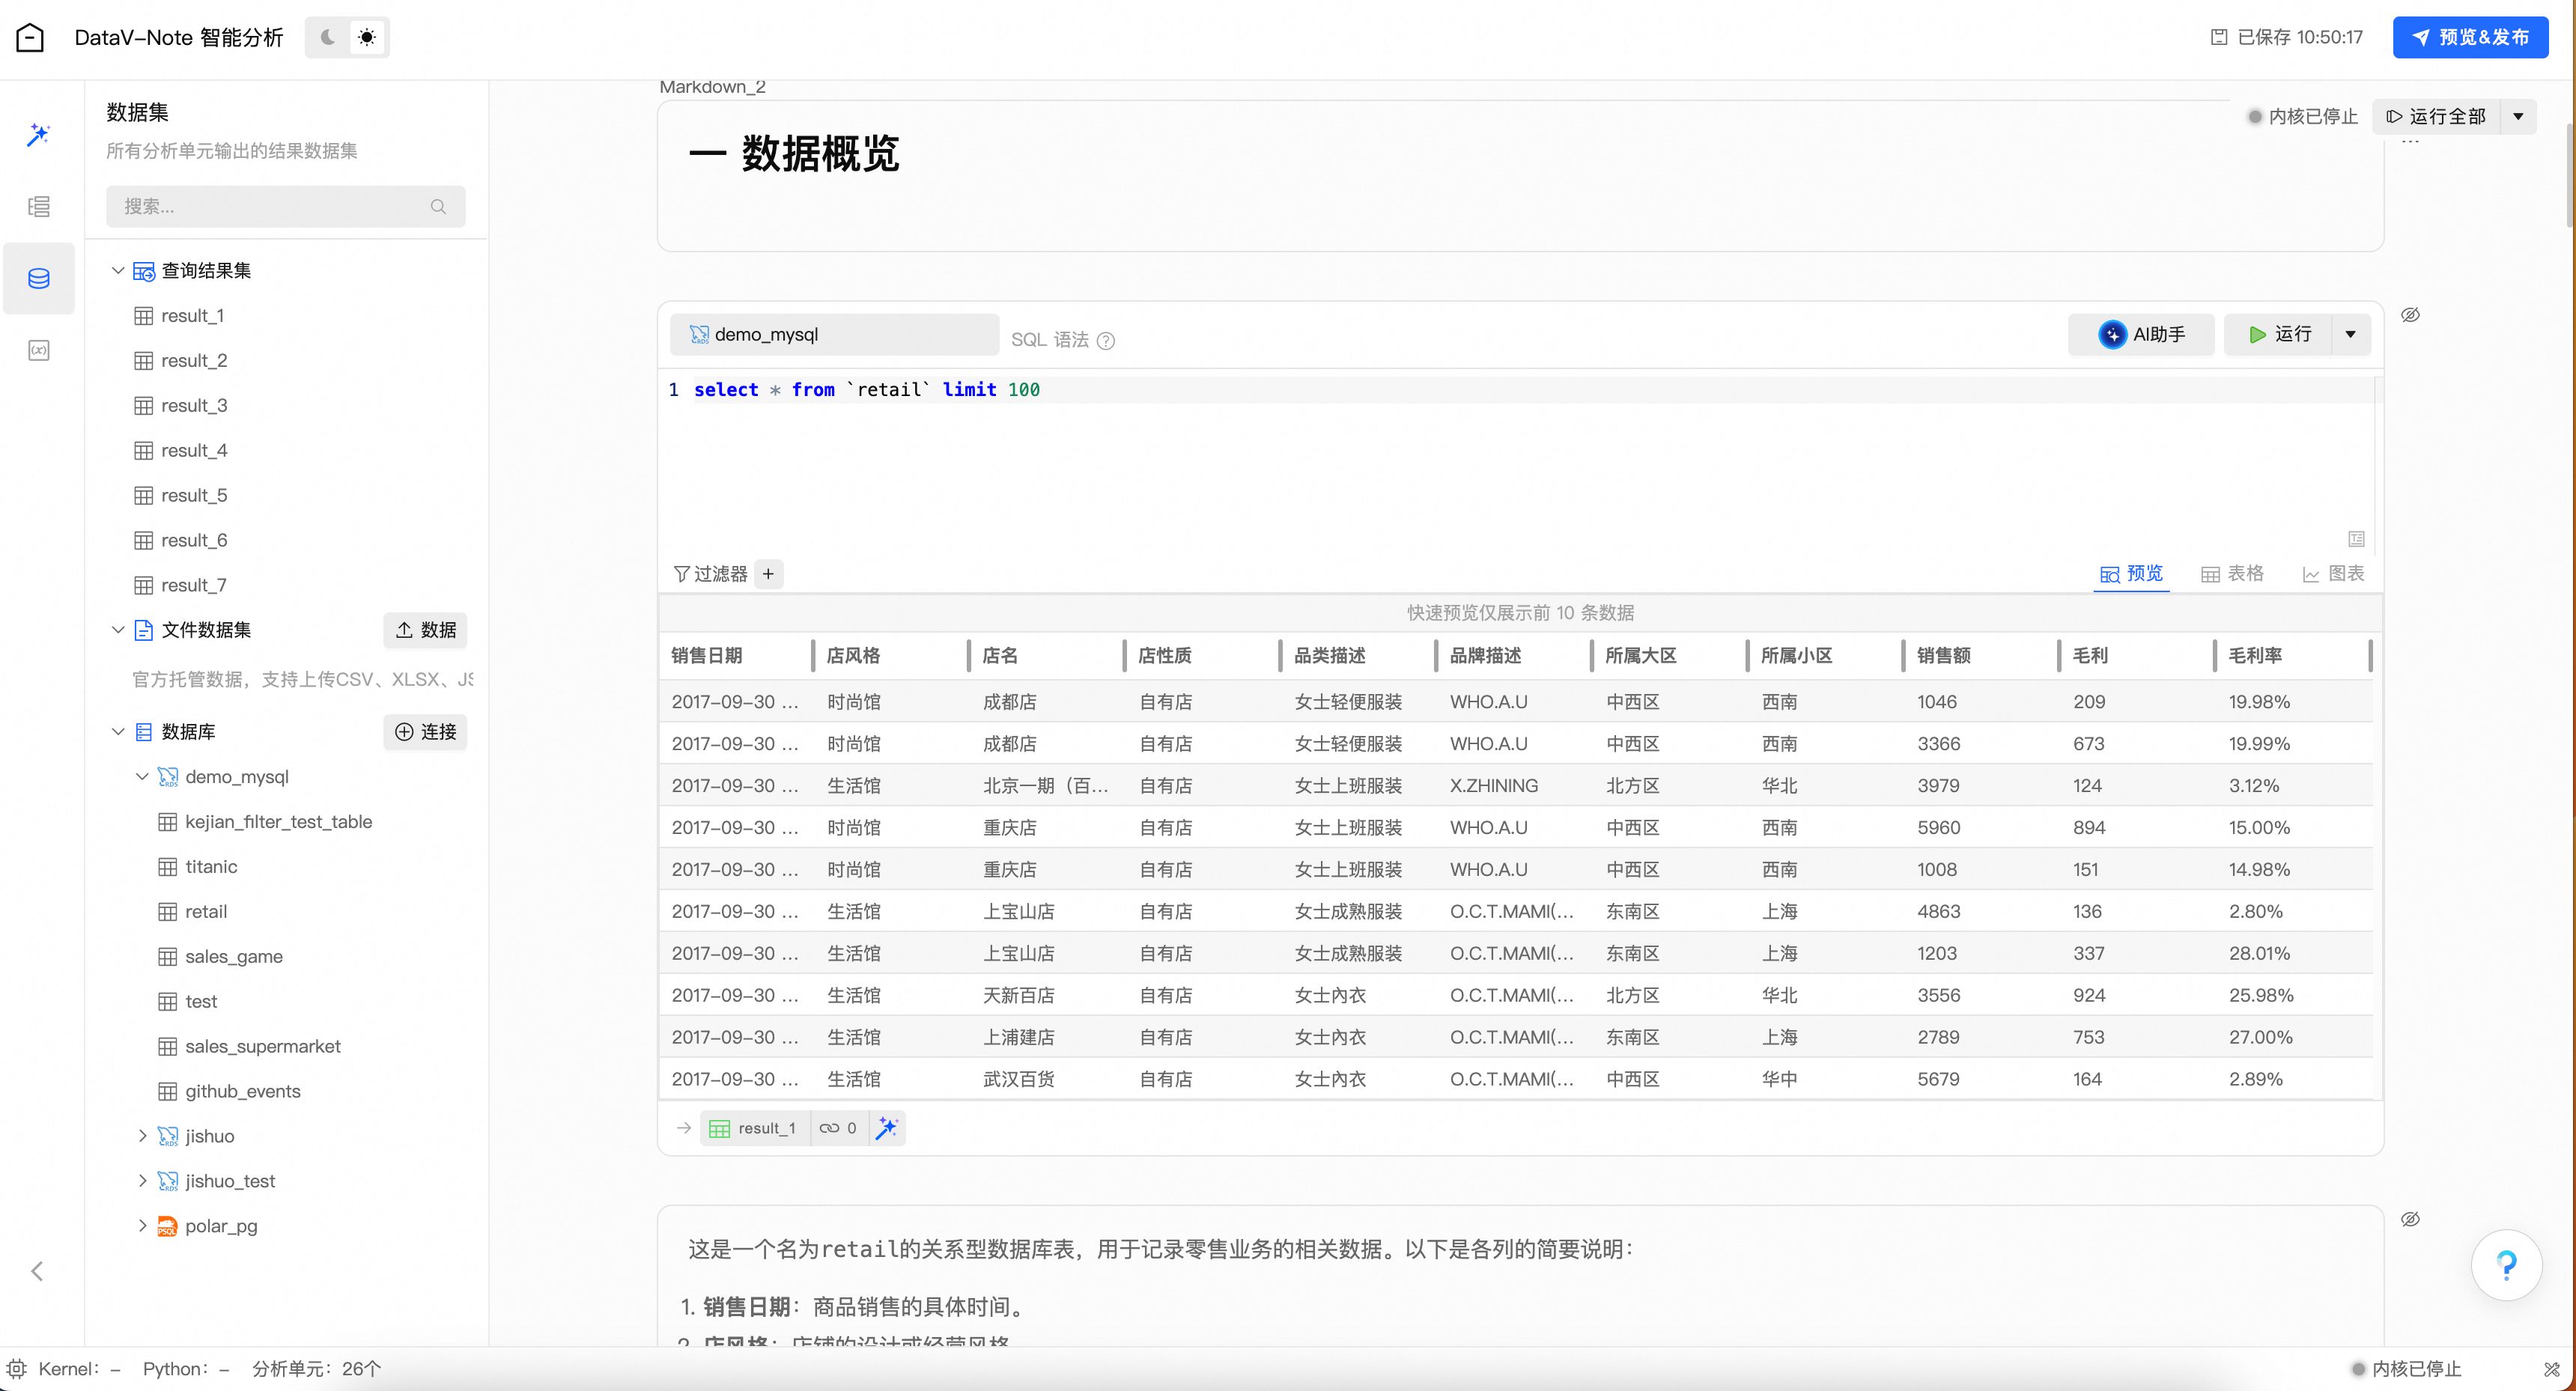The height and width of the screenshot is (1391, 2576).
Task: Click the result_1 output dataset tag
Action: tap(753, 1129)
